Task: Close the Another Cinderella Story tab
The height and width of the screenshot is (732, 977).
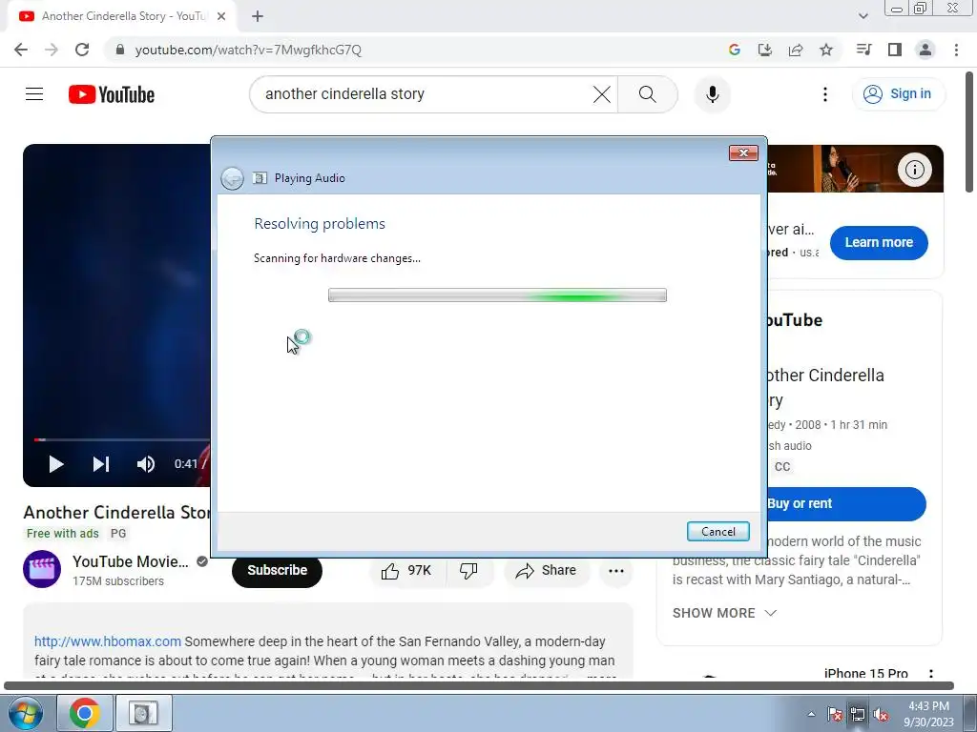Action: [221, 16]
